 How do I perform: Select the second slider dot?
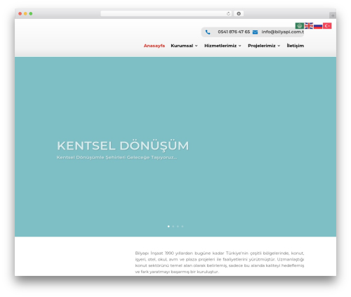click(173, 226)
